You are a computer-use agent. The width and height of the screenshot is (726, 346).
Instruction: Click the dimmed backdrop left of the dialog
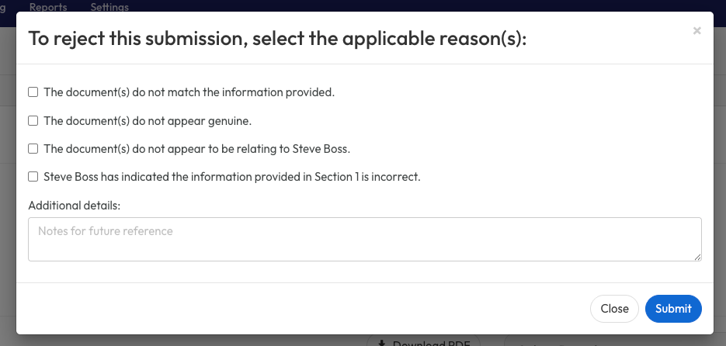click(8, 194)
